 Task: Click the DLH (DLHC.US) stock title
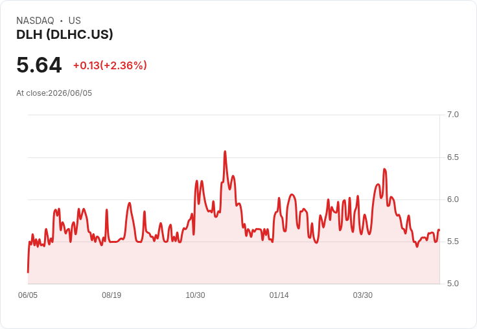[x=65, y=34]
